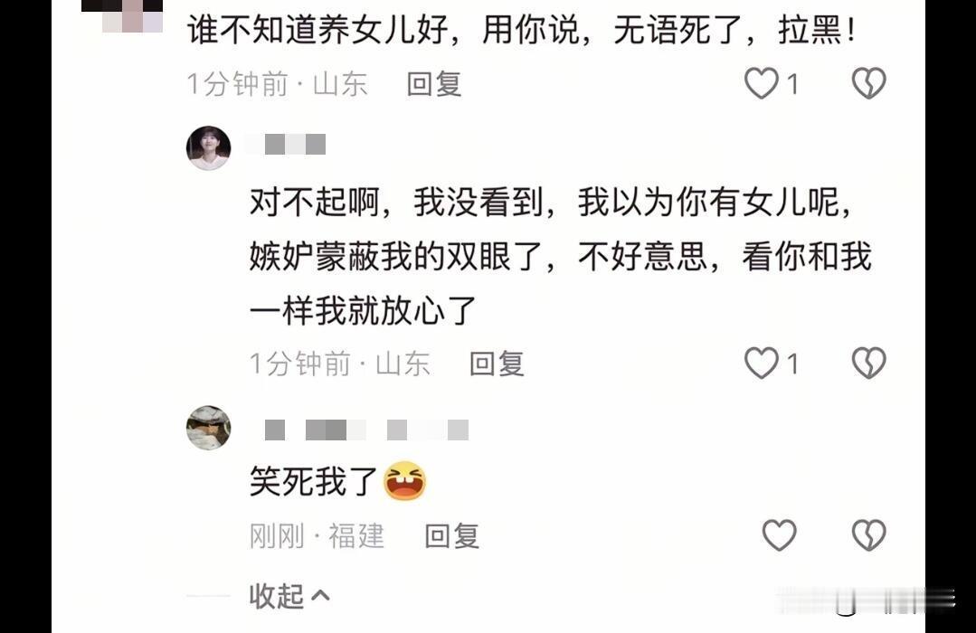Open blurred username above 笑死我了
This screenshot has height=633, width=976.
(366, 430)
